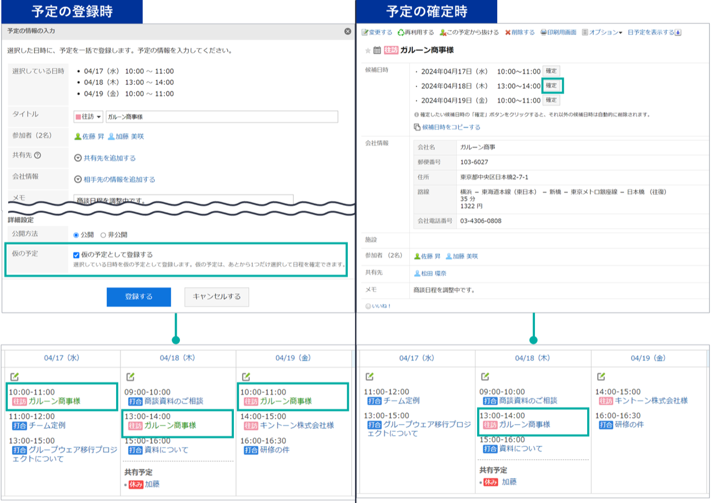Click add-event pencil icon under left 04/17
Screen dimensions: 711x503
pos(14,377)
